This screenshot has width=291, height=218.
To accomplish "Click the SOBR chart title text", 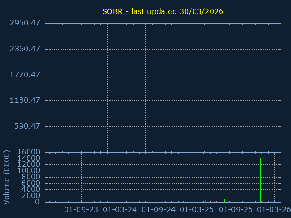I will pos(162,11).
